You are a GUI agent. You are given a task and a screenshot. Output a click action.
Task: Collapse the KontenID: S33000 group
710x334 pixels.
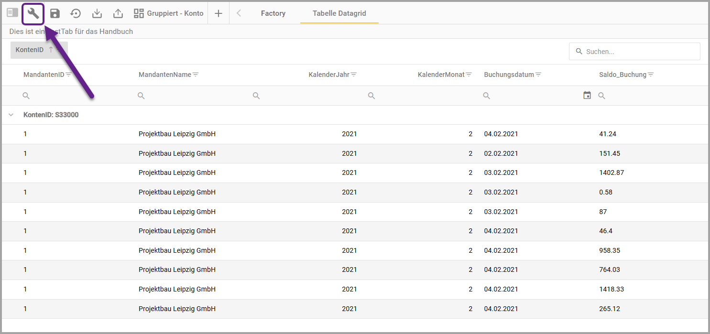pos(11,115)
